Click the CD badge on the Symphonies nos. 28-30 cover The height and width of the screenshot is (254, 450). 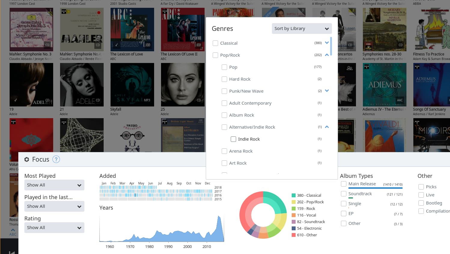(400, 45)
